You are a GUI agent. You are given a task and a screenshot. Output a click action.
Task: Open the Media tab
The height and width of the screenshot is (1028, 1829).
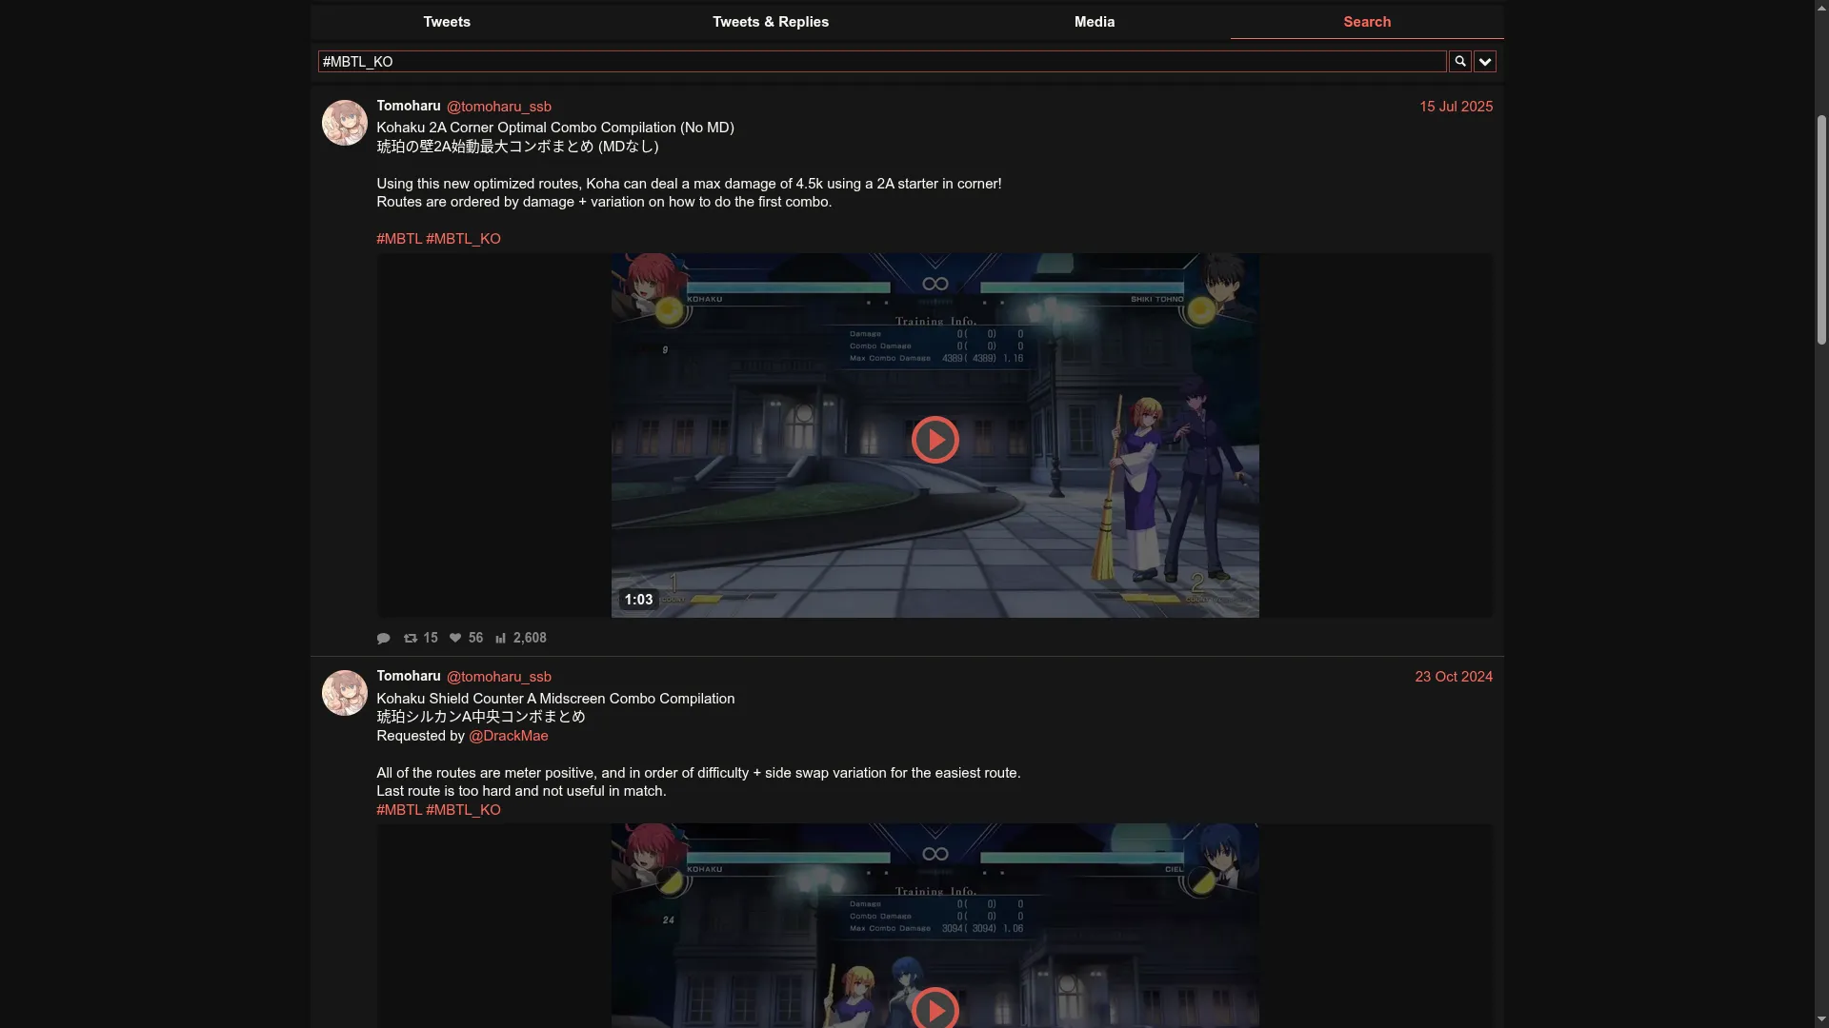coord(1094,22)
